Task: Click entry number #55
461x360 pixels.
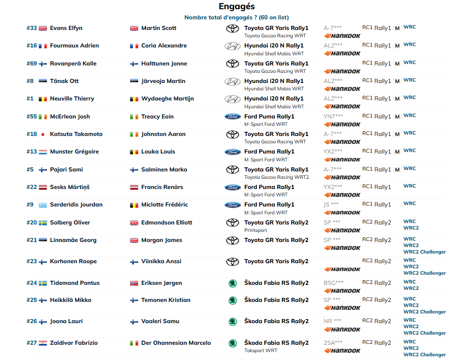Action: (x=32, y=117)
